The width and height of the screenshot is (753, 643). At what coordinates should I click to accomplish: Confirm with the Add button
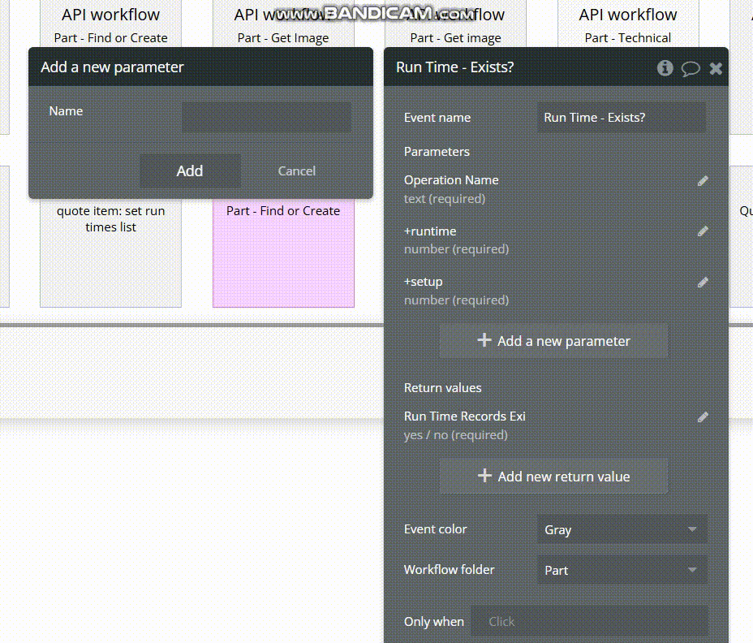pyautogui.click(x=190, y=170)
